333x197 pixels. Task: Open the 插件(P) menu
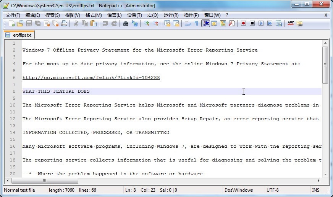pyautogui.click(x=191, y=15)
